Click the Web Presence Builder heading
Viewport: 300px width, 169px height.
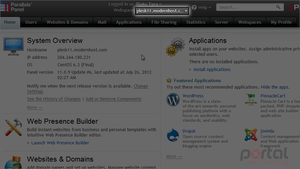point(62,121)
